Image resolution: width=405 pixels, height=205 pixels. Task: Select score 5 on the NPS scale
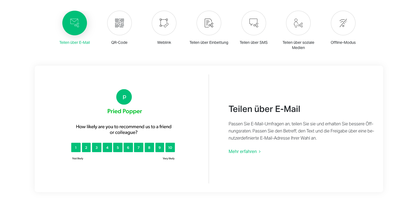point(118,148)
